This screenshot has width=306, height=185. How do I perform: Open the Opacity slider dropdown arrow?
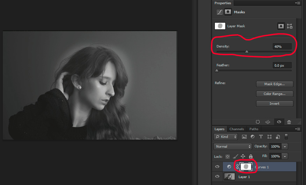coord(285,146)
